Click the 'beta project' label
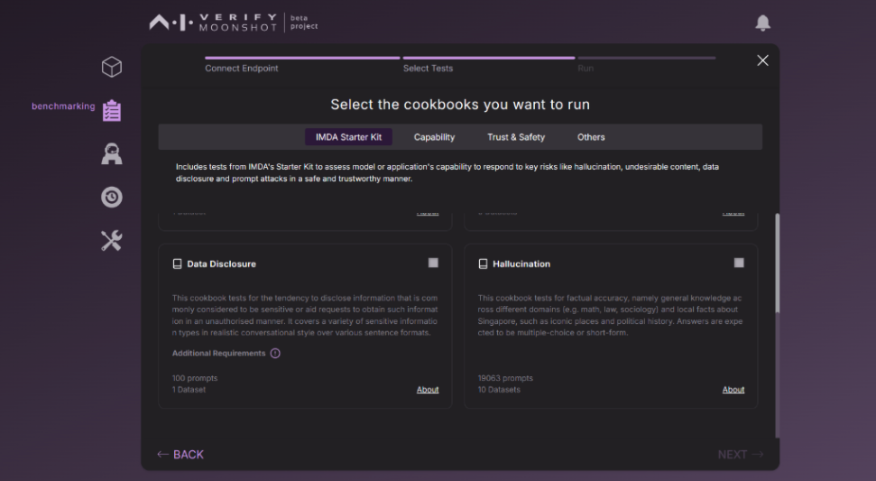 point(304,23)
